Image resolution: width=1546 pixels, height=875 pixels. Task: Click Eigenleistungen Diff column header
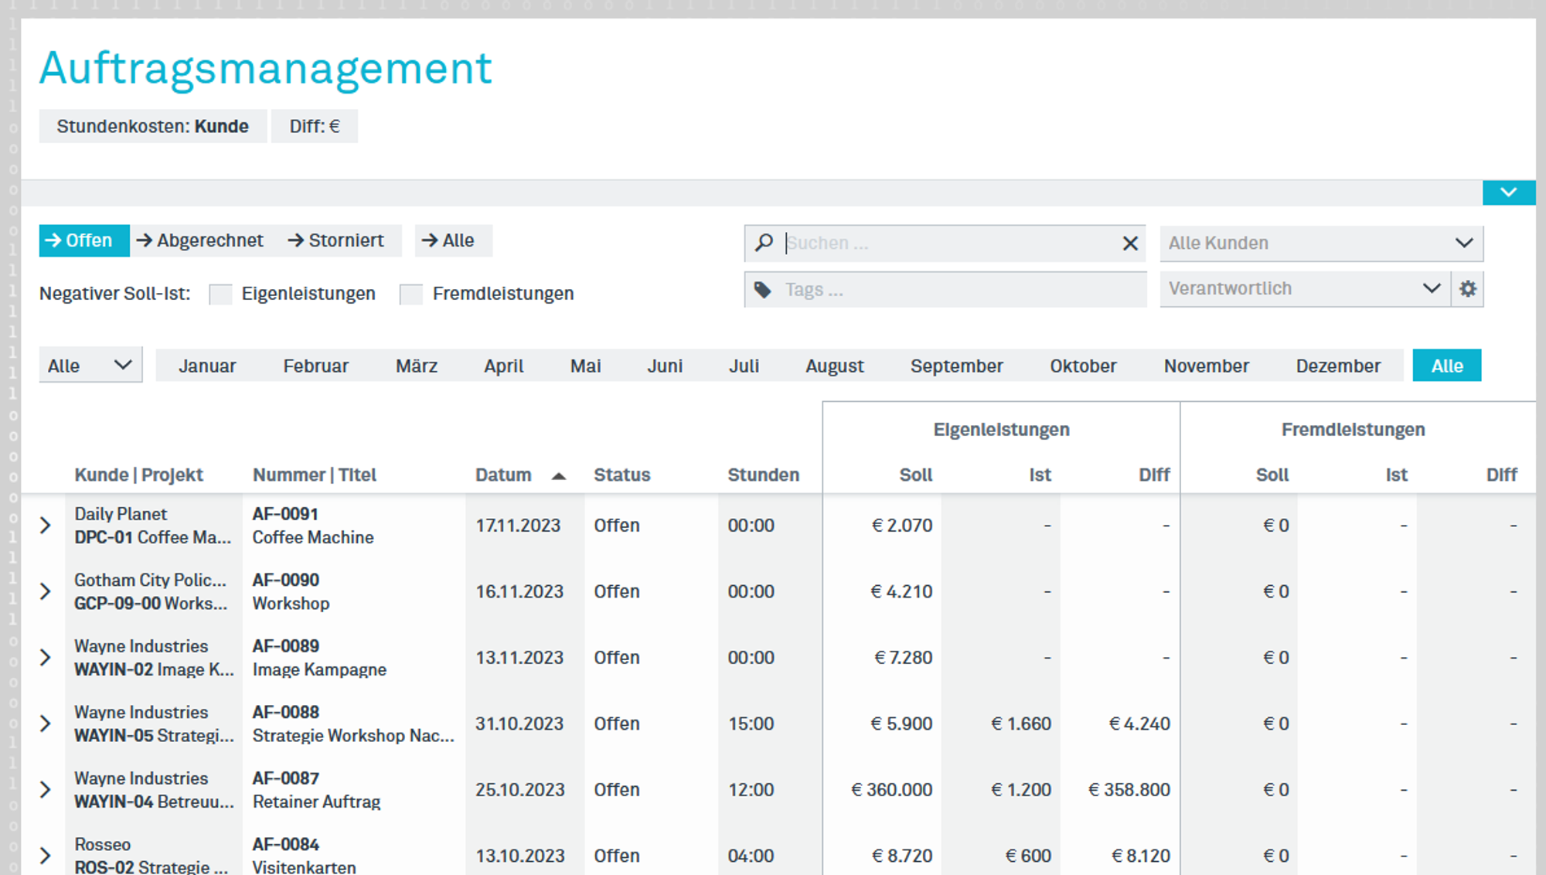[1154, 475]
